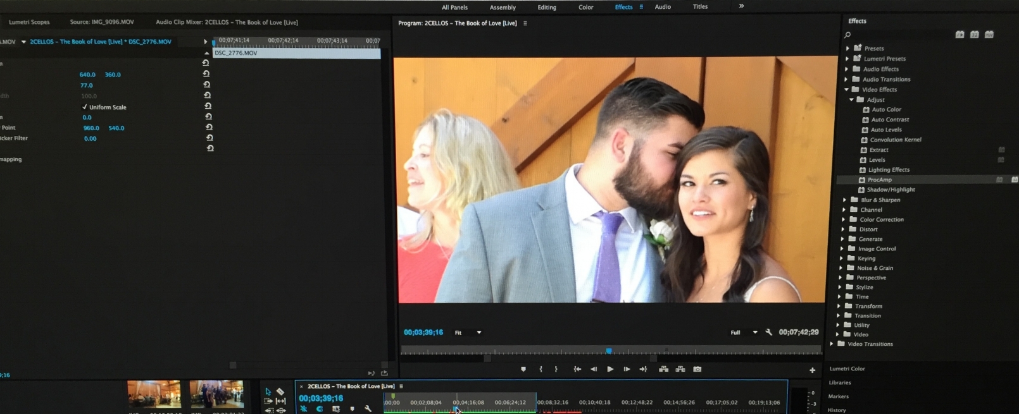Toggle nest sequence insert icon in timeline

304,409
